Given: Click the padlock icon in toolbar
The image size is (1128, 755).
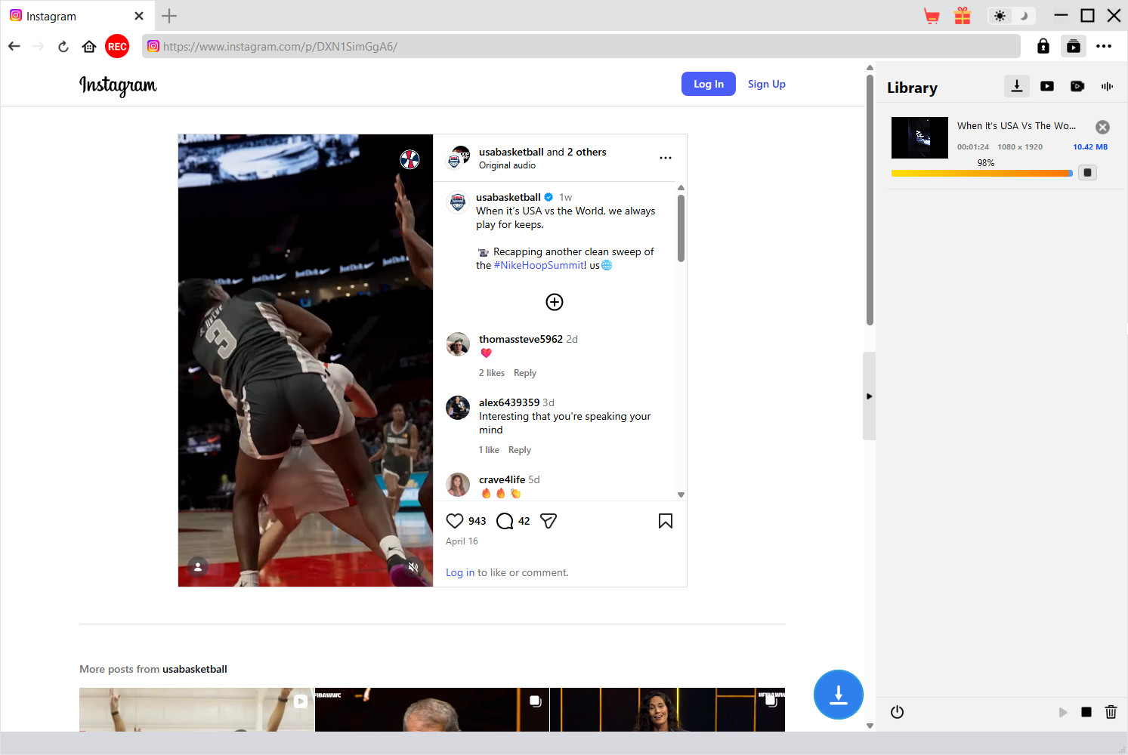Looking at the screenshot, I should click(1043, 46).
